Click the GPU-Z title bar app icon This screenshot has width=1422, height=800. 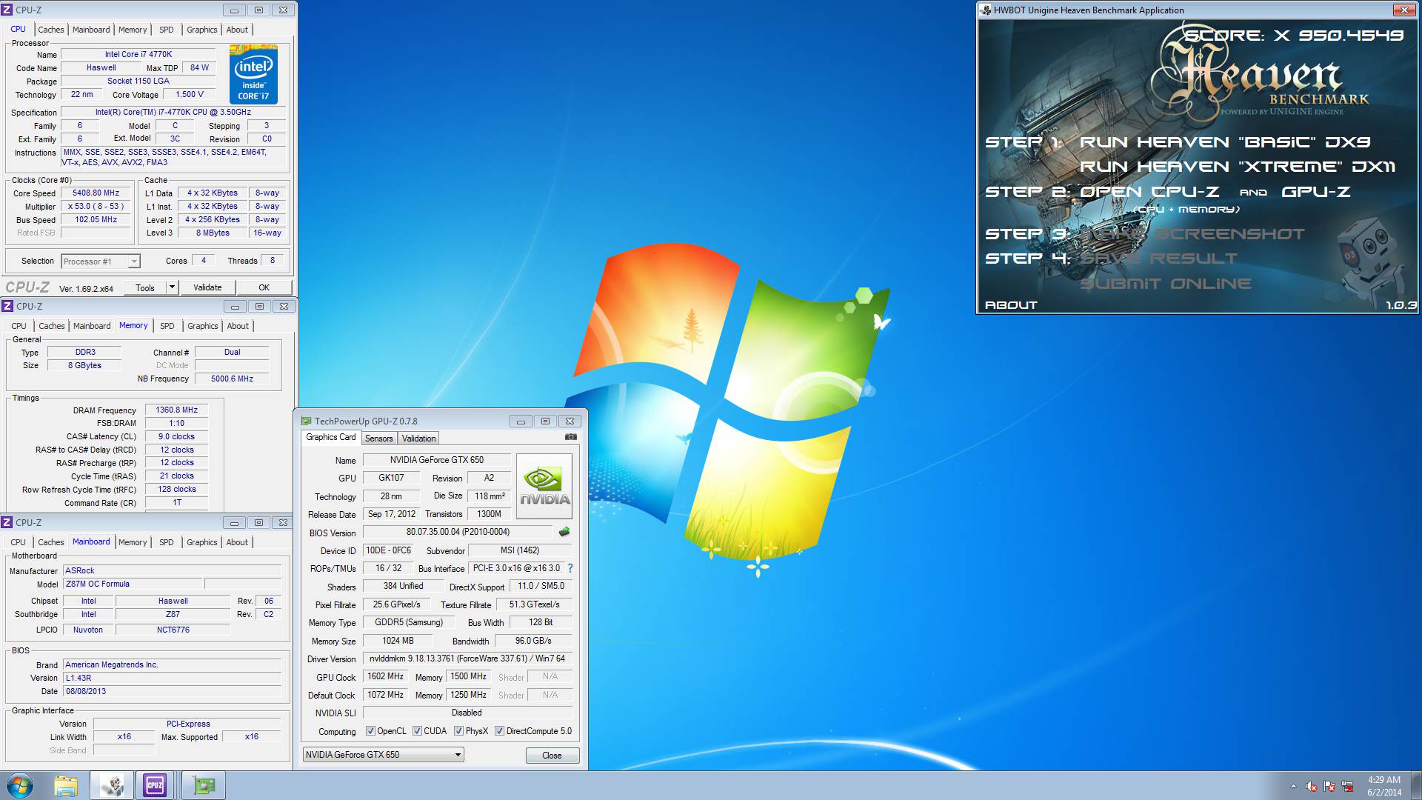click(x=306, y=421)
